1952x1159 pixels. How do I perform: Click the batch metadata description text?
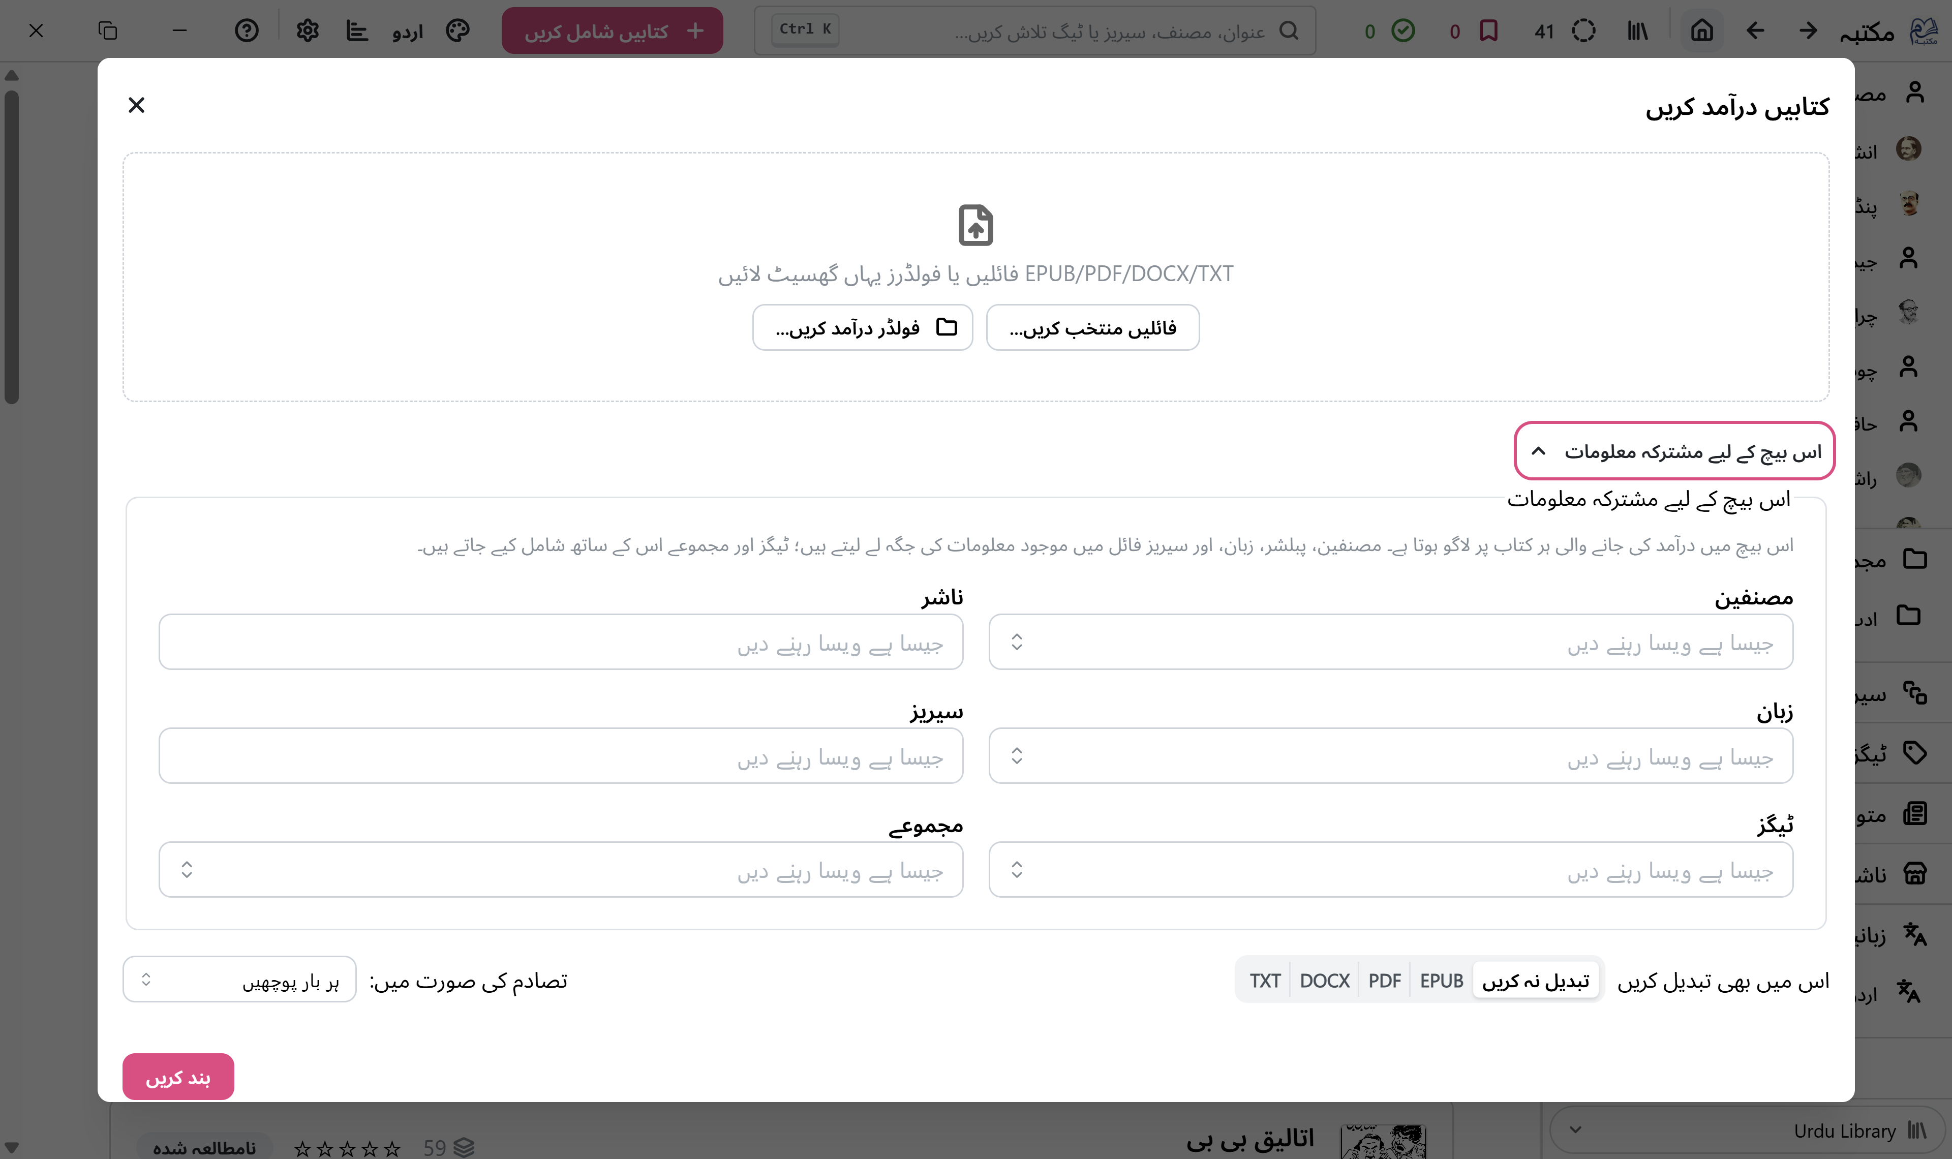1106,545
